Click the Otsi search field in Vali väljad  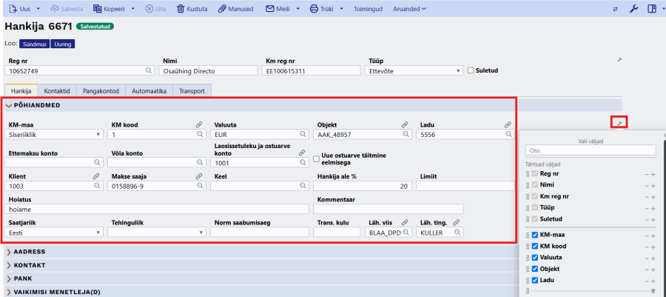point(591,150)
